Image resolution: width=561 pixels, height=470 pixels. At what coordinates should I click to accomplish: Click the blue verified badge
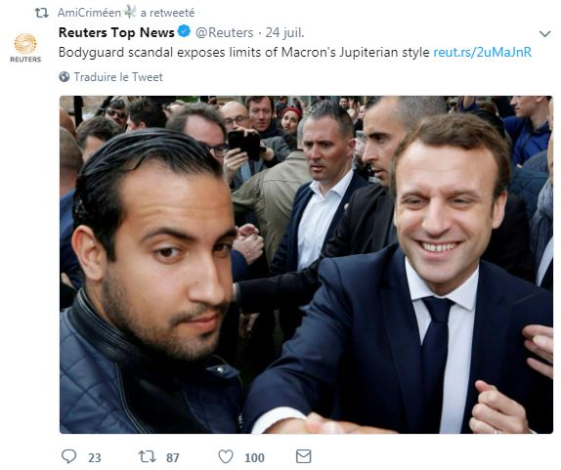coord(184,31)
